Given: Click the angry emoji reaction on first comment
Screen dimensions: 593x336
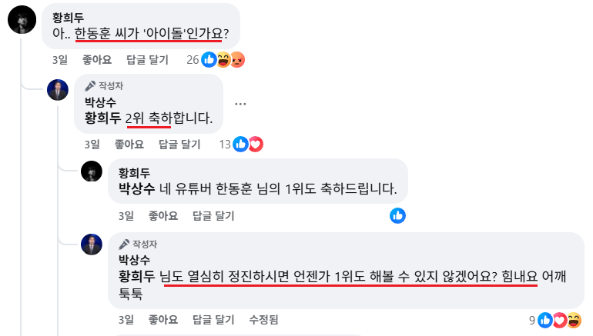Looking at the screenshot, I should point(237,60).
